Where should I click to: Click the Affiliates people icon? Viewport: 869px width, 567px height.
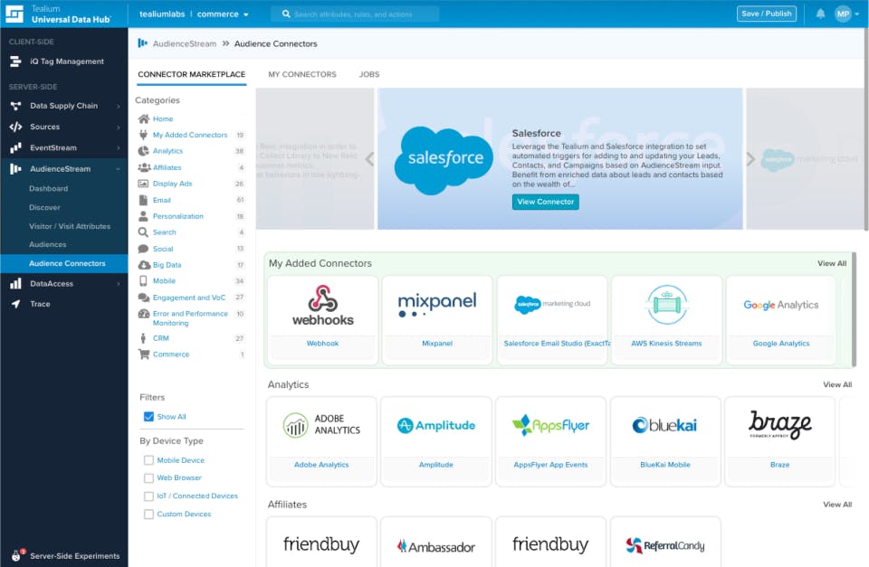[144, 167]
